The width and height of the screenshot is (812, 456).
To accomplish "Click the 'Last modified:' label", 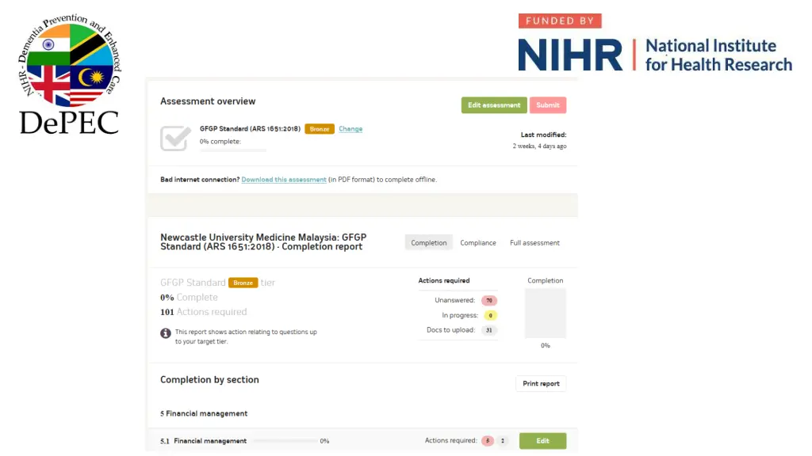I will [543, 135].
